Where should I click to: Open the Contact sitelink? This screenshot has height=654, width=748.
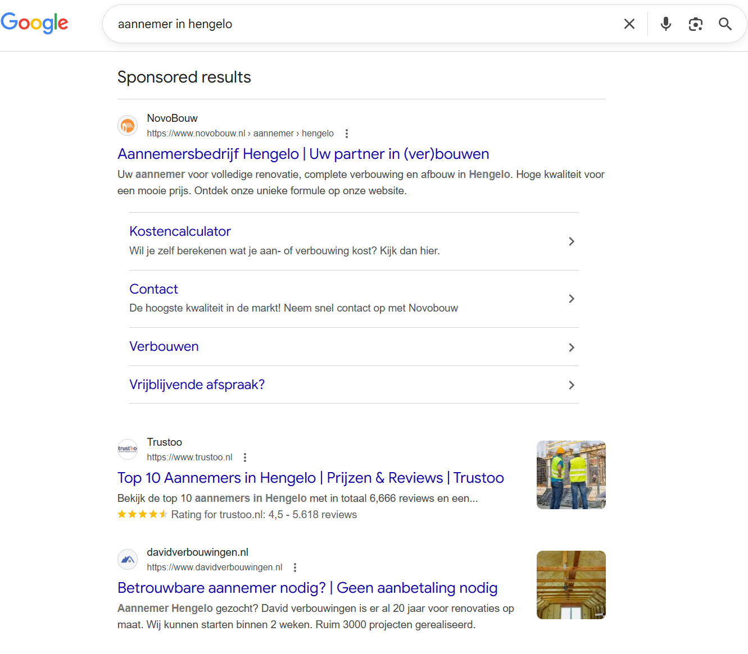[x=153, y=289]
